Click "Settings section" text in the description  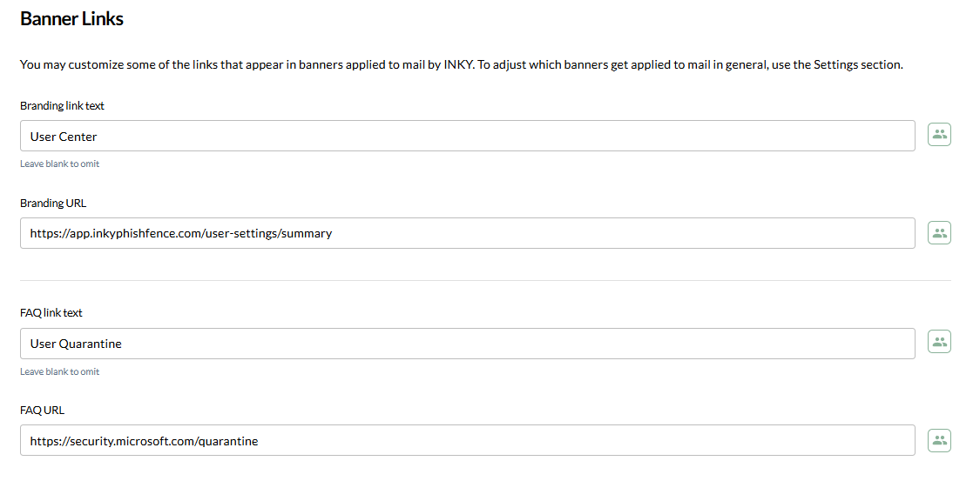[x=858, y=64]
